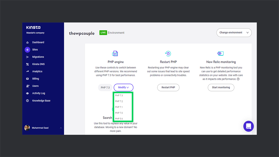Click the PHP engine code icon
The height and width of the screenshot is (157, 279).
tap(115, 53)
